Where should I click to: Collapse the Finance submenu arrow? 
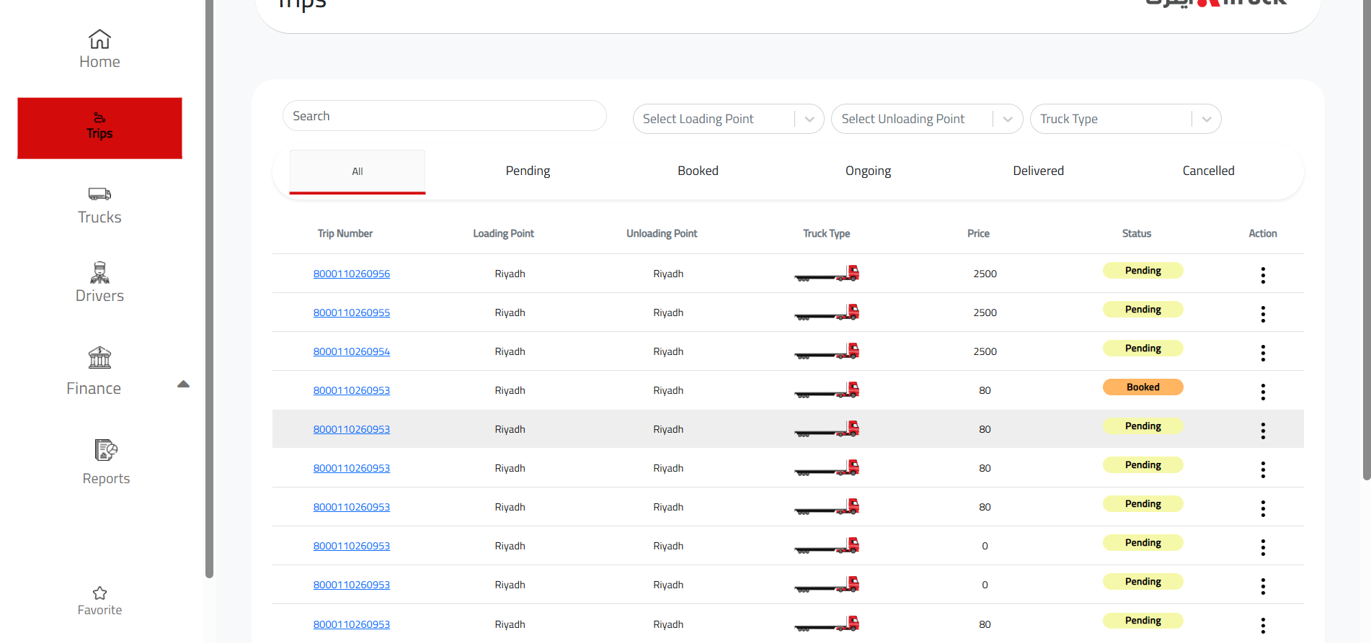[x=183, y=385]
